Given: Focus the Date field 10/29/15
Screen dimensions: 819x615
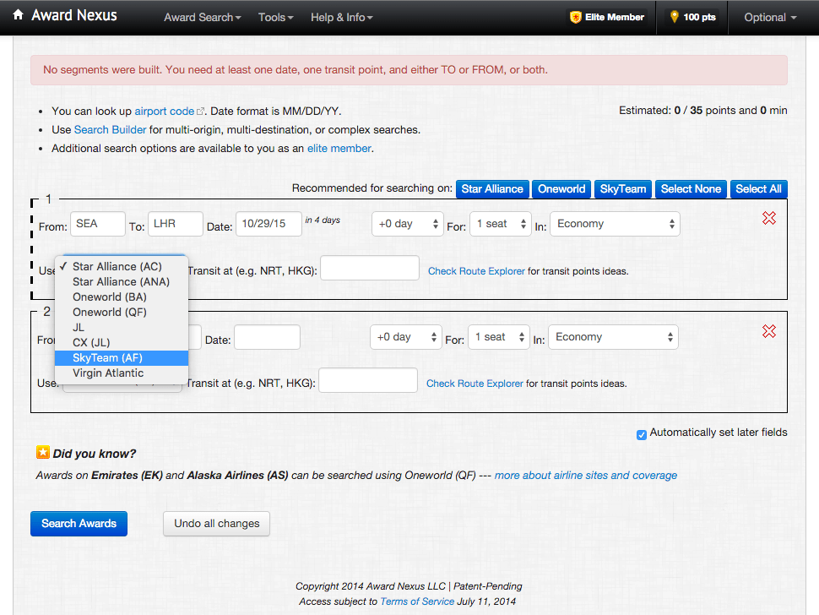Looking at the screenshot, I should coord(268,224).
